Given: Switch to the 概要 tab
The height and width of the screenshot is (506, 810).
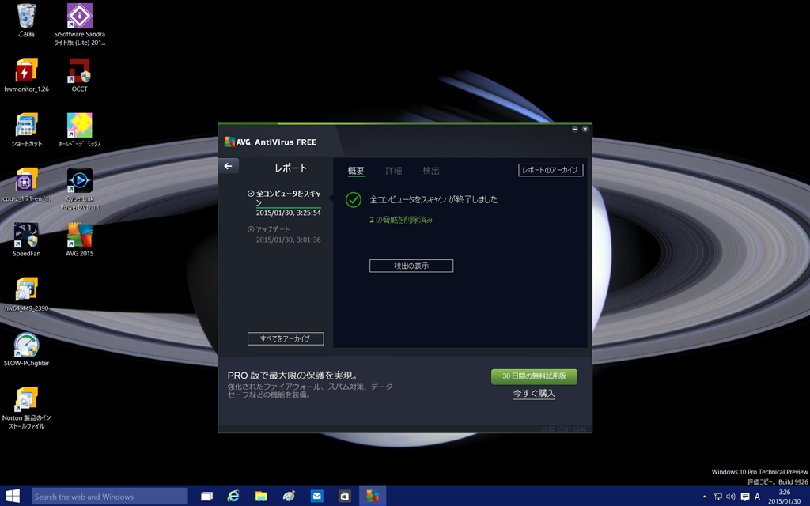Looking at the screenshot, I should 356,171.
